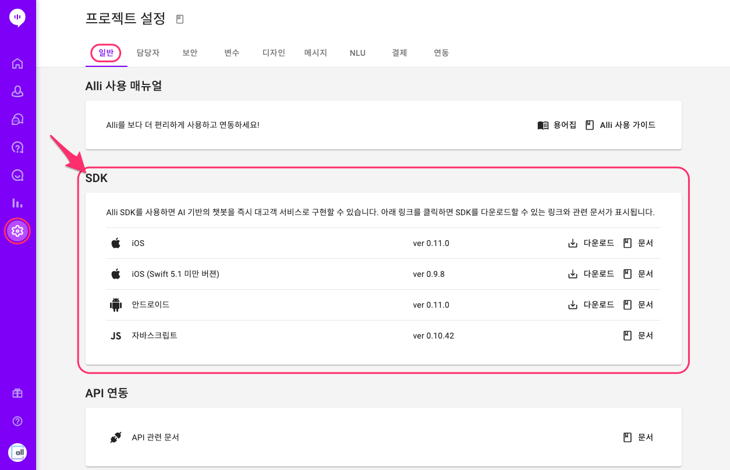Select the NLU tab
Viewport: 730px width, 470px height.
click(x=357, y=53)
